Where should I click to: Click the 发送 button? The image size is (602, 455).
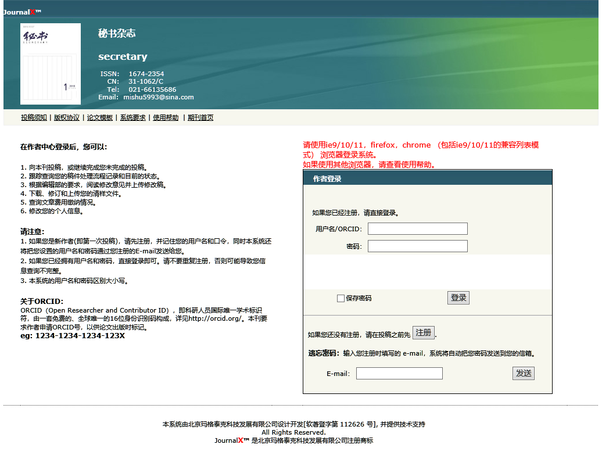tap(524, 373)
